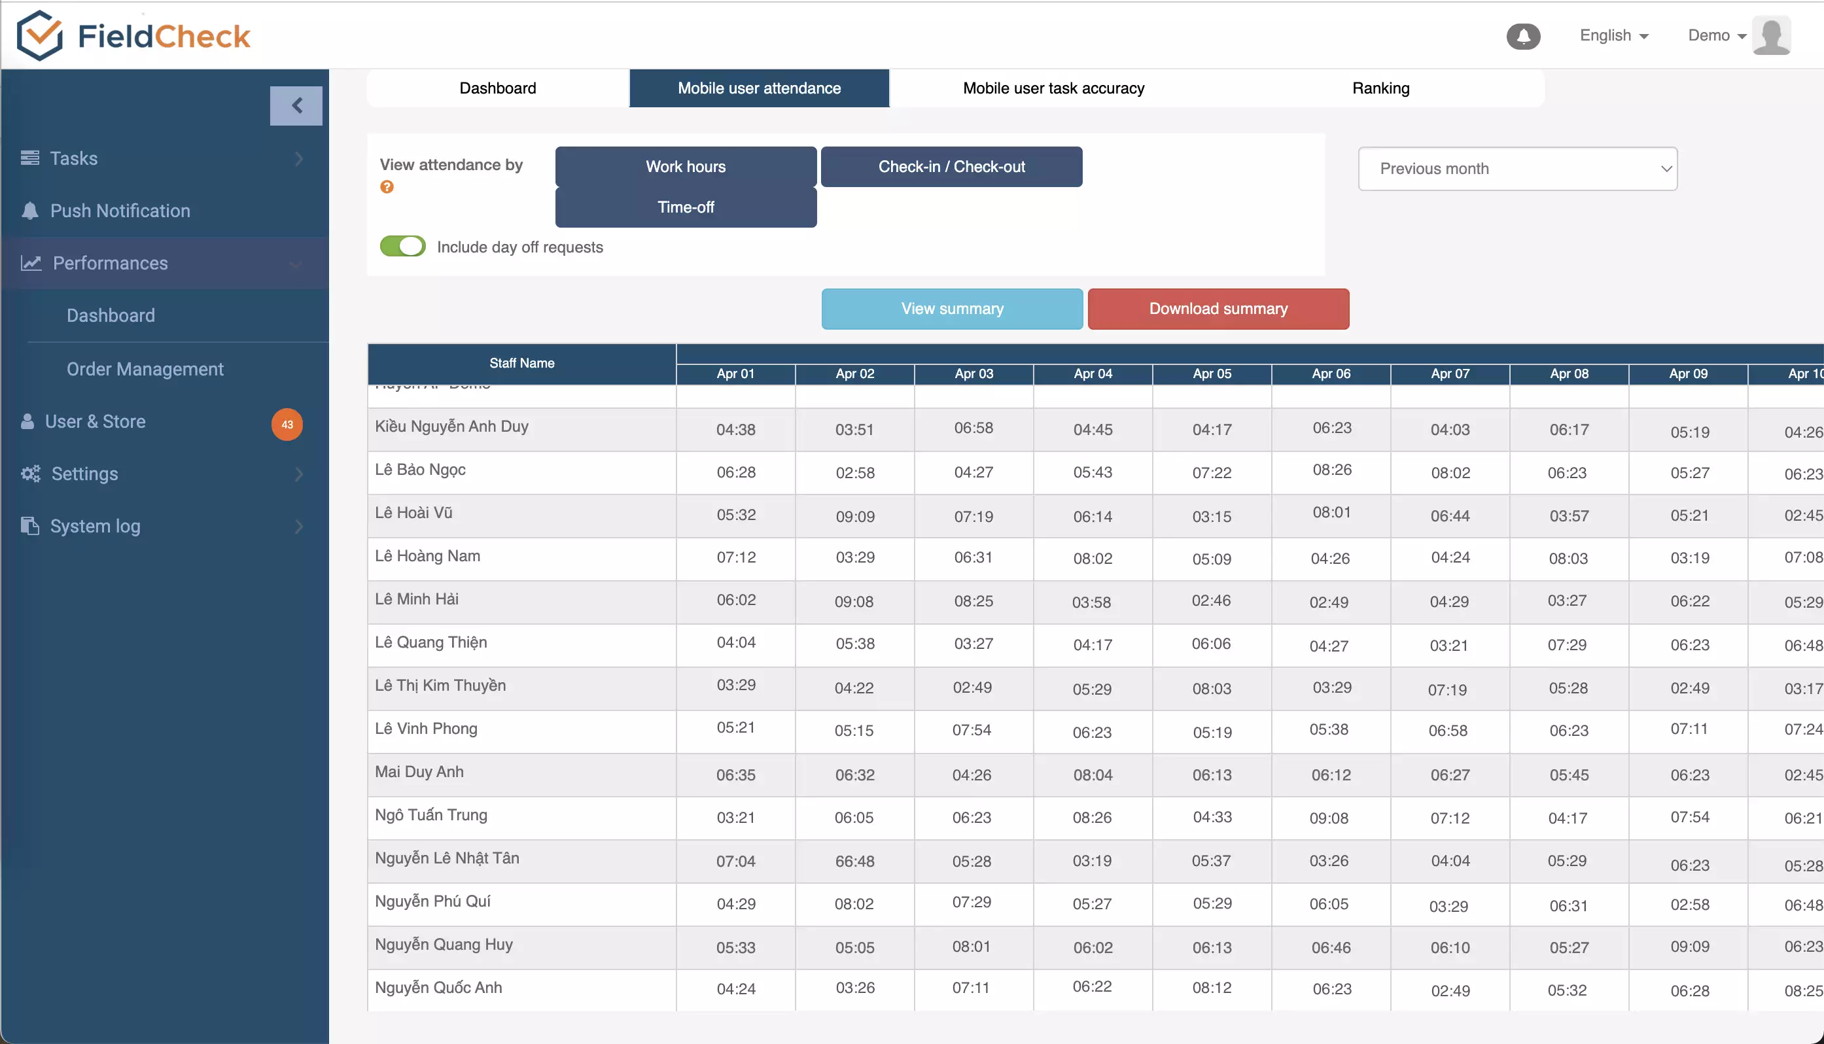This screenshot has height=1044, width=1824.
Task: Click the Push Notification sidebar icon
Action: pos(29,211)
